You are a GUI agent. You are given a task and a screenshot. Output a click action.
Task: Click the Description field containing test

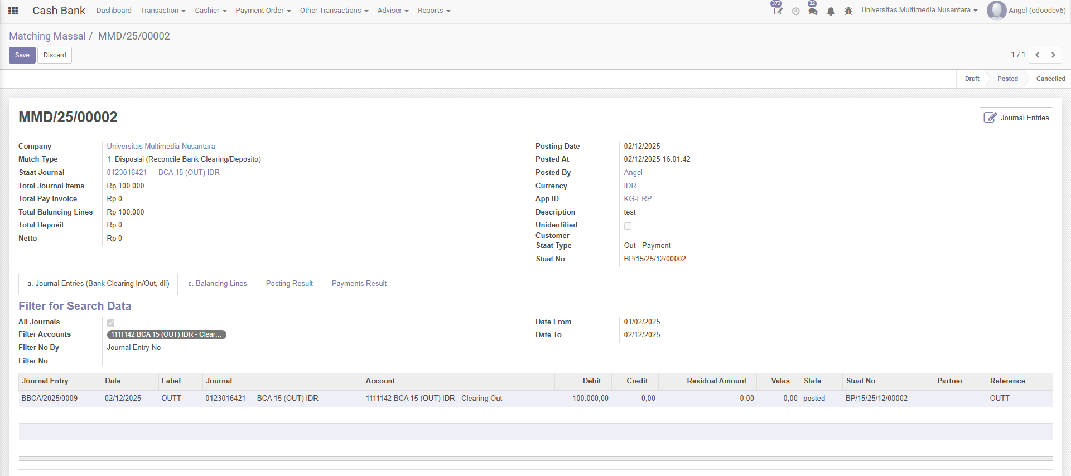pyautogui.click(x=630, y=212)
